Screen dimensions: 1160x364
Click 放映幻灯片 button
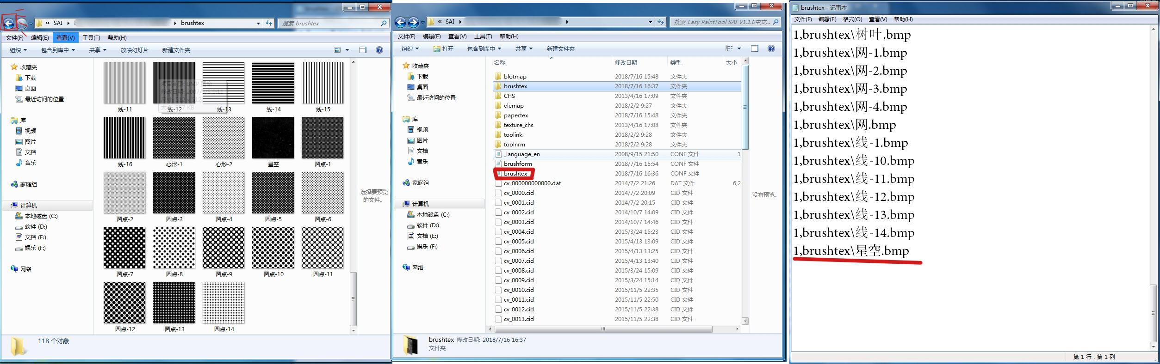click(x=134, y=50)
